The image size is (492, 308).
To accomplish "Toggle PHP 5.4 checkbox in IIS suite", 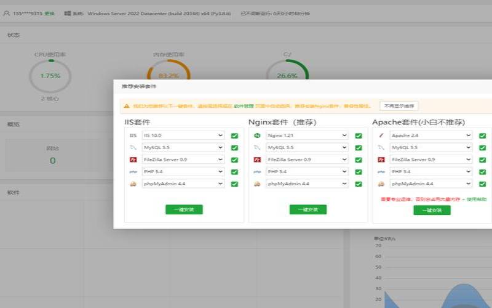I will tap(234, 172).
